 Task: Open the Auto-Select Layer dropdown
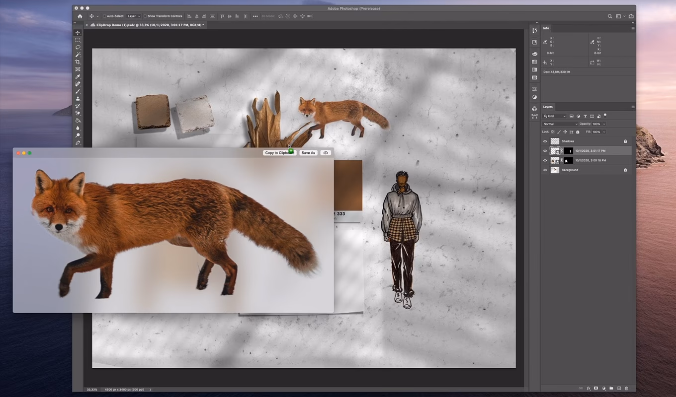[x=134, y=16]
